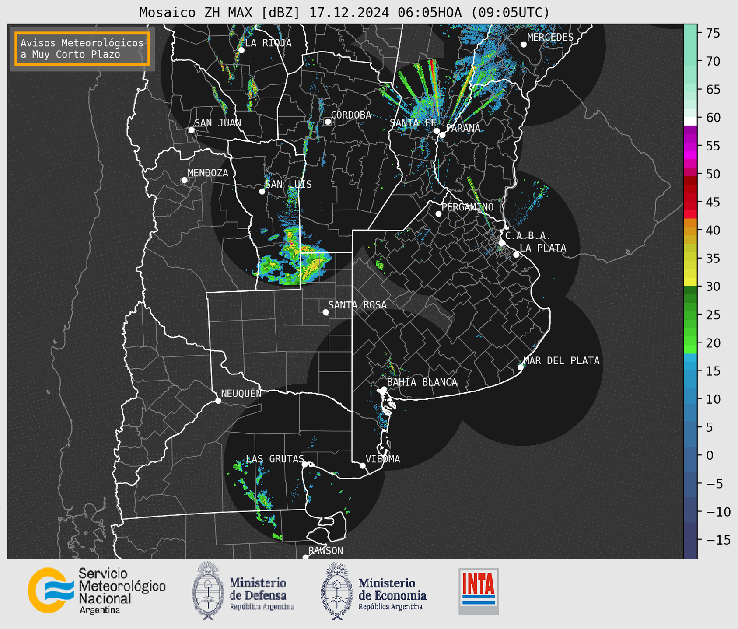Click the Ministerio de Defensa emblem
Viewport: 738px width, 629px height.
coord(208,590)
